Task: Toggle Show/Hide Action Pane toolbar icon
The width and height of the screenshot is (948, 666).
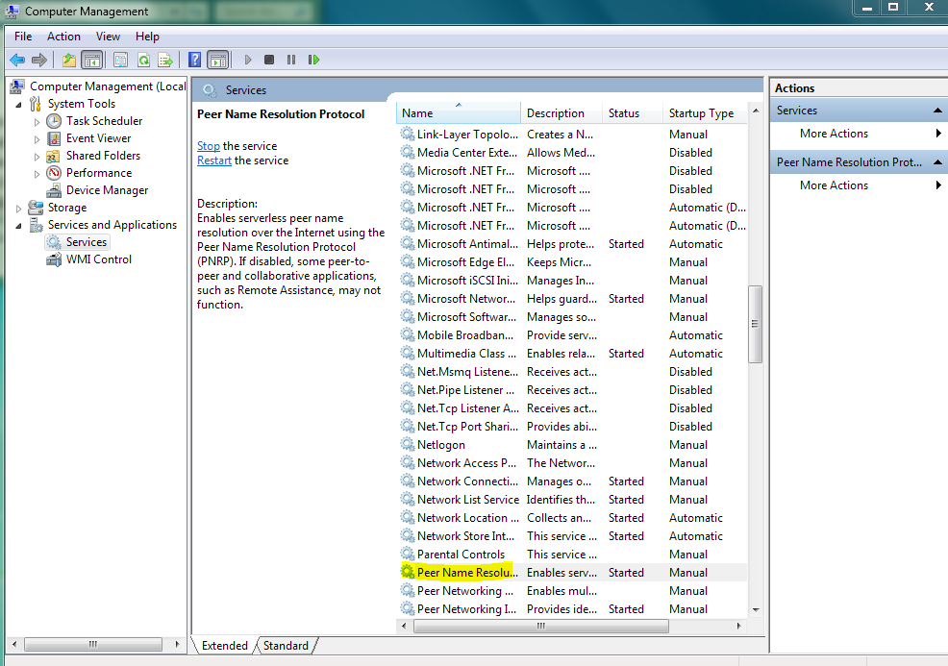Action: [x=217, y=60]
